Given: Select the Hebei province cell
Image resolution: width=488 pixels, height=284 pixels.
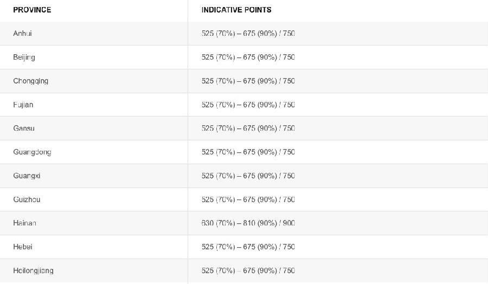Looking at the screenshot, I should click(x=22, y=247).
